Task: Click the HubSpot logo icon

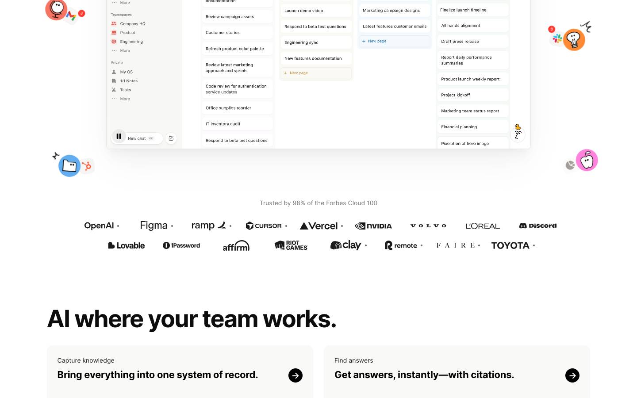Action: pyautogui.click(x=87, y=166)
